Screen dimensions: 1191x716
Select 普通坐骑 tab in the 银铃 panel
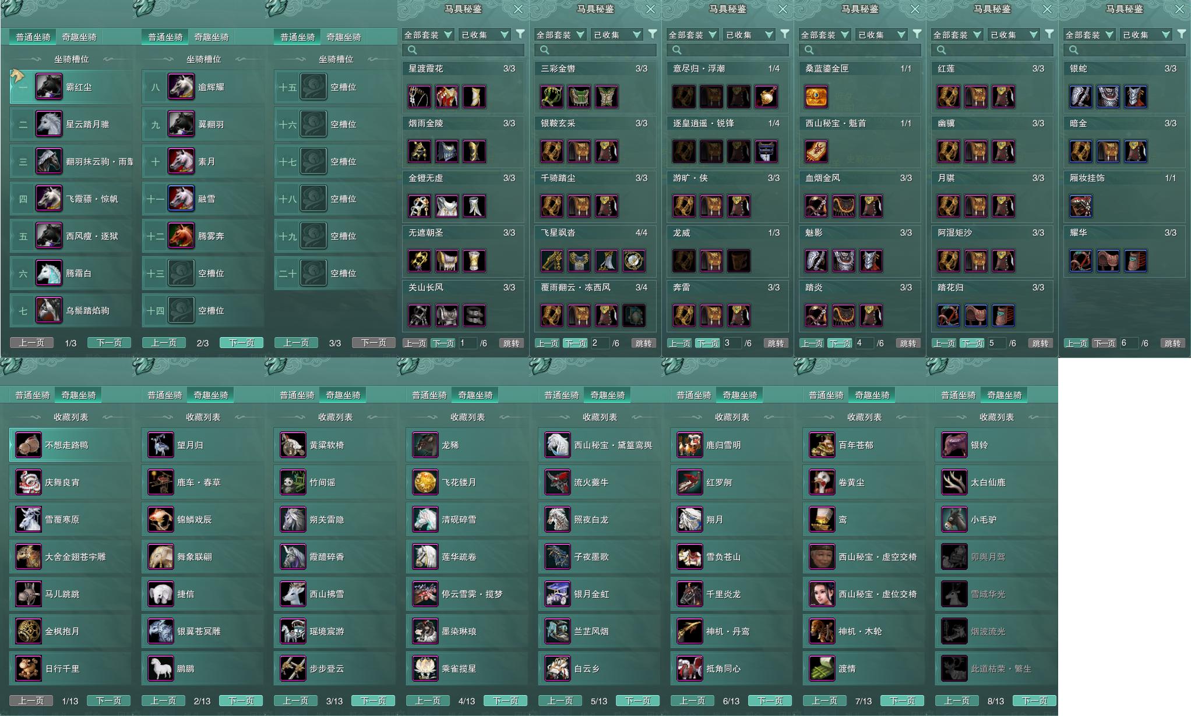959,395
